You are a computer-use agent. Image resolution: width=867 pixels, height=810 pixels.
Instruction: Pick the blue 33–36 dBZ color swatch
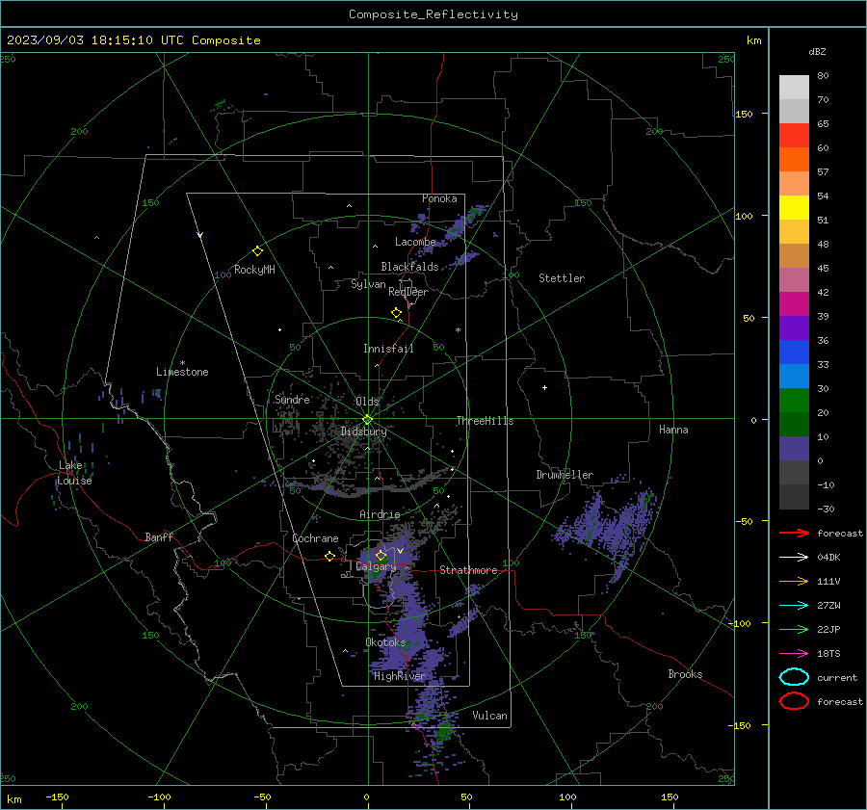click(794, 352)
